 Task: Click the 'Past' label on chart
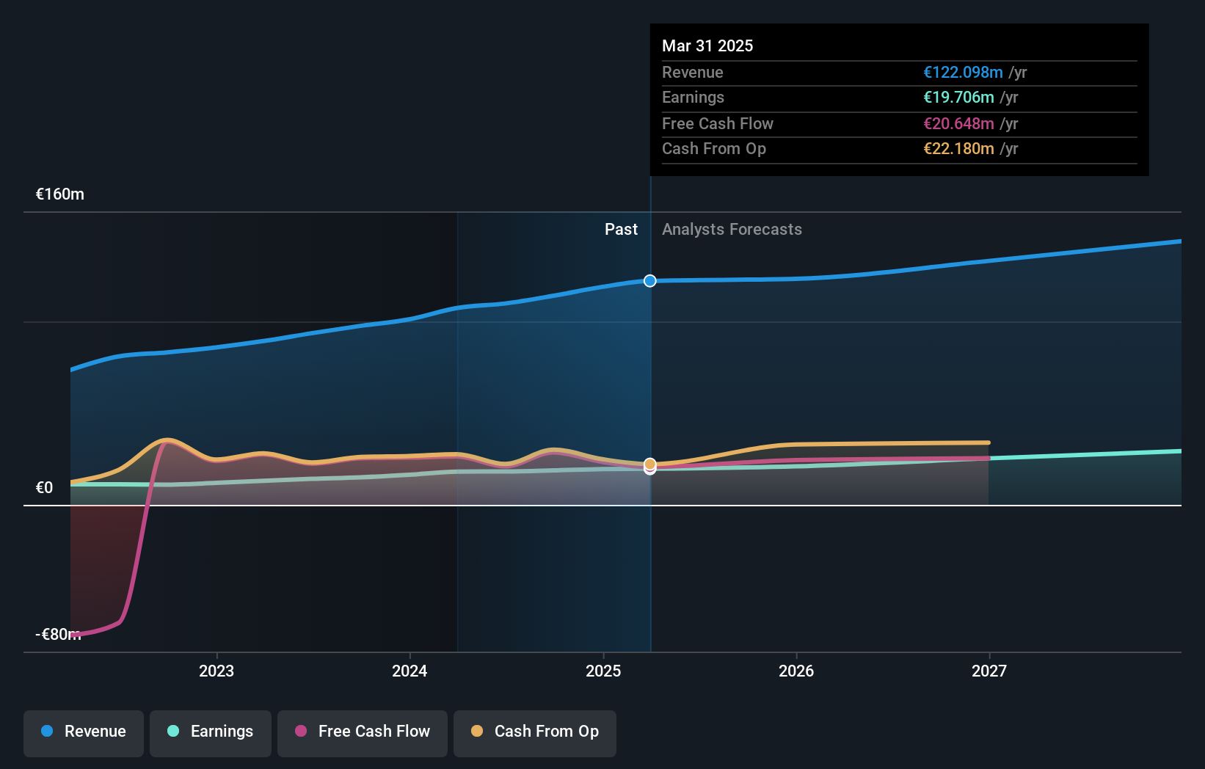click(x=621, y=230)
